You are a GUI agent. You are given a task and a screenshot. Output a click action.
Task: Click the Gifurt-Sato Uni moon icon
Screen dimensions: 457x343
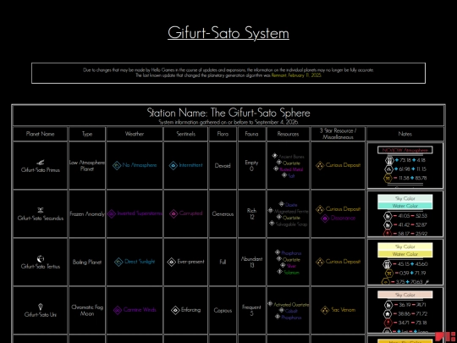41,307
